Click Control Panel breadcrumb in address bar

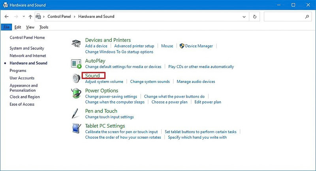click(x=59, y=17)
